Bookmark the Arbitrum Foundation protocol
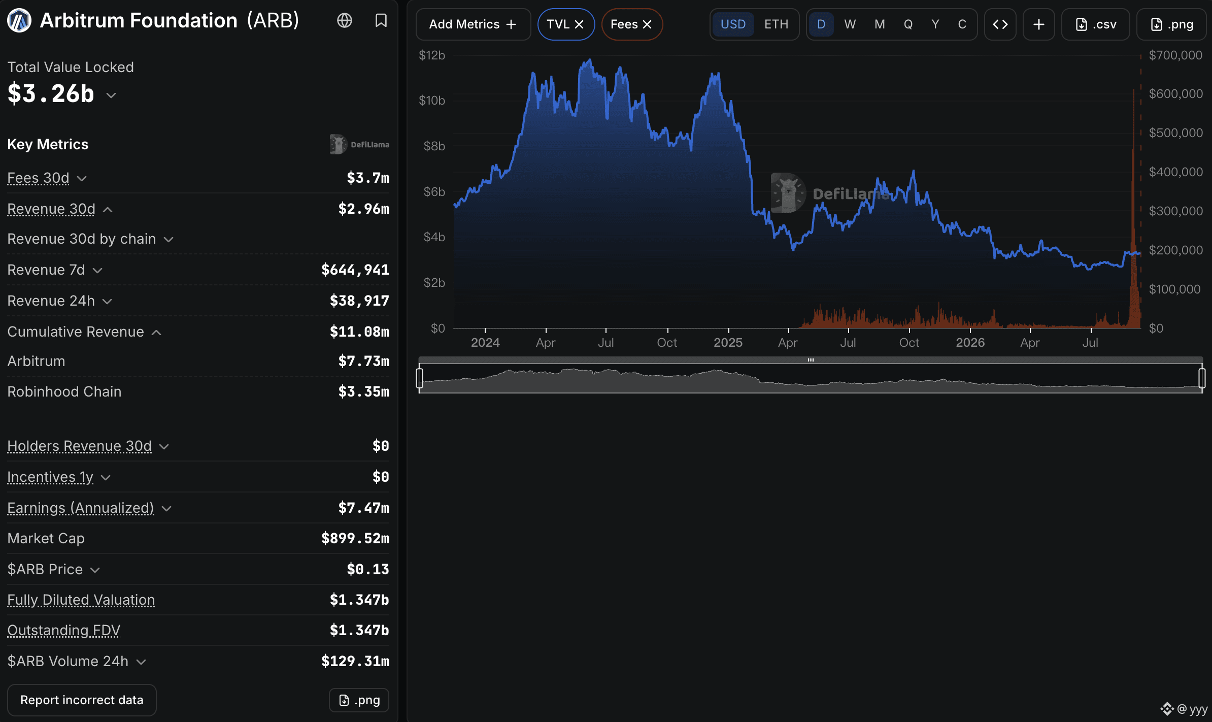 381,20
